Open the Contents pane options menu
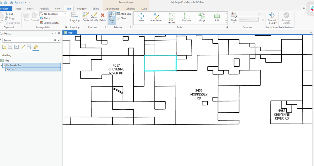 (53, 33)
